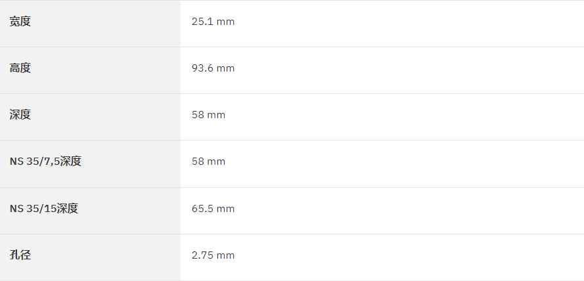The image size is (584, 281).
Task: Select 58 mm value for NS 35/7,5深度
Action: pos(209,162)
